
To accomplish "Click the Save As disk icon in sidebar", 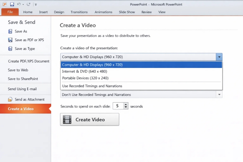I will [10, 31].
